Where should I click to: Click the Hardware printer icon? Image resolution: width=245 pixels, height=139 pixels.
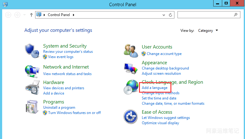point(32,88)
